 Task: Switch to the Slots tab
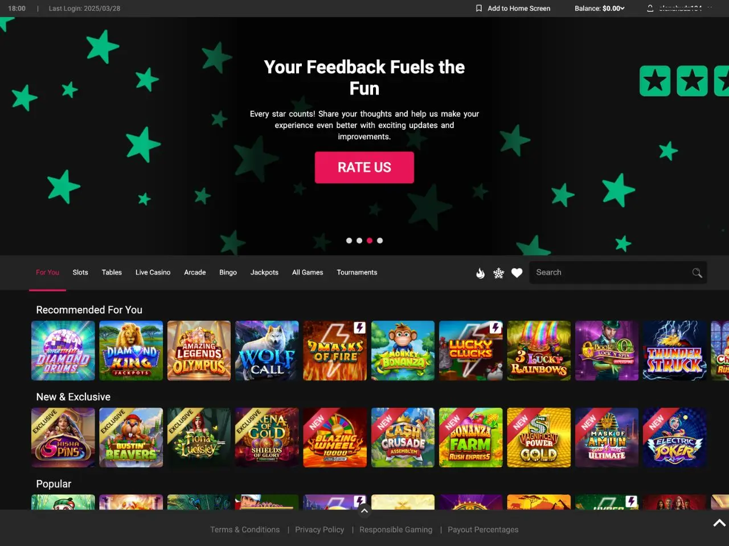[80, 272]
